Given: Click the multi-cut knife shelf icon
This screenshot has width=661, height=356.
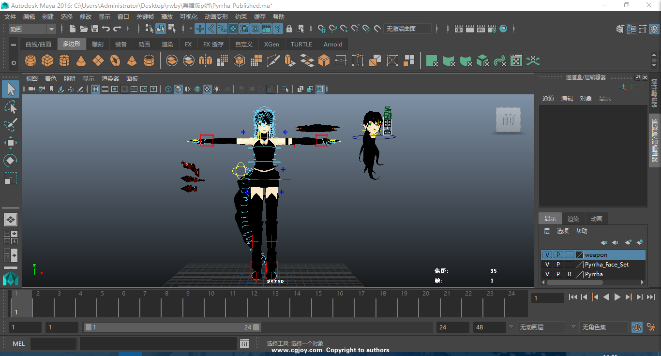Looking at the screenshot, I should click(x=273, y=61).
